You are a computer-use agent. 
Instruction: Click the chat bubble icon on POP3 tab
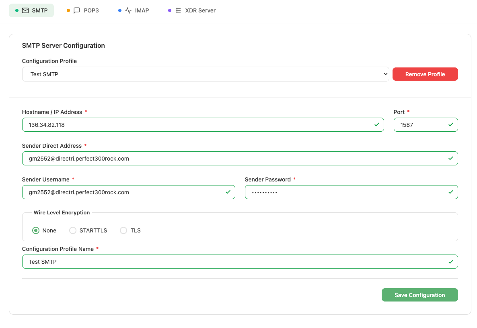click(x=77, y=10)
